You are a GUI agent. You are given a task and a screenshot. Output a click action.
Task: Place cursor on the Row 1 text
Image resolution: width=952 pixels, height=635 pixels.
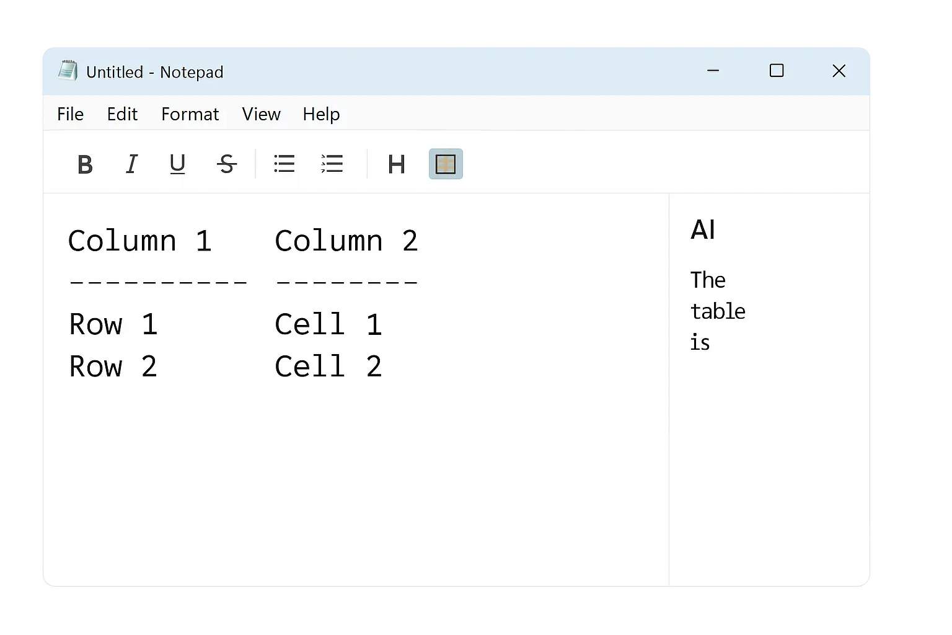pyautogui.click(x=113, y=324)
